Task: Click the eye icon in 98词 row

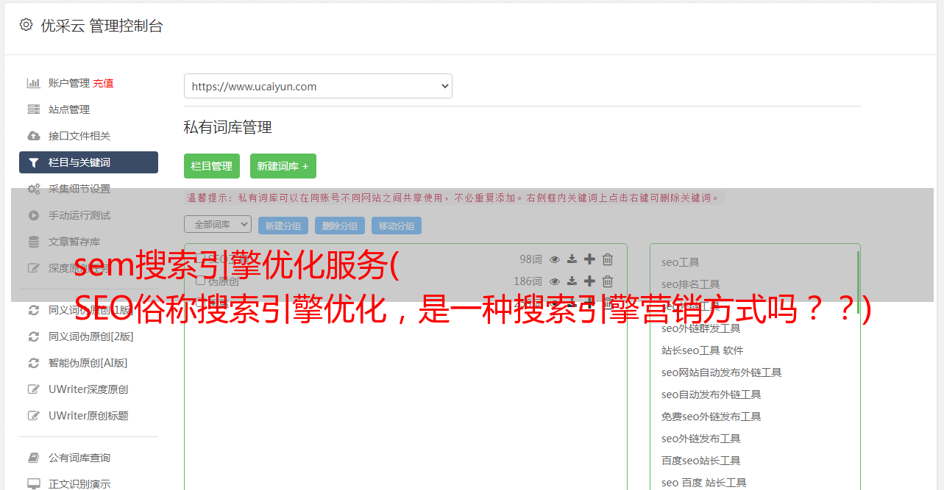Action: coord(555,259)
